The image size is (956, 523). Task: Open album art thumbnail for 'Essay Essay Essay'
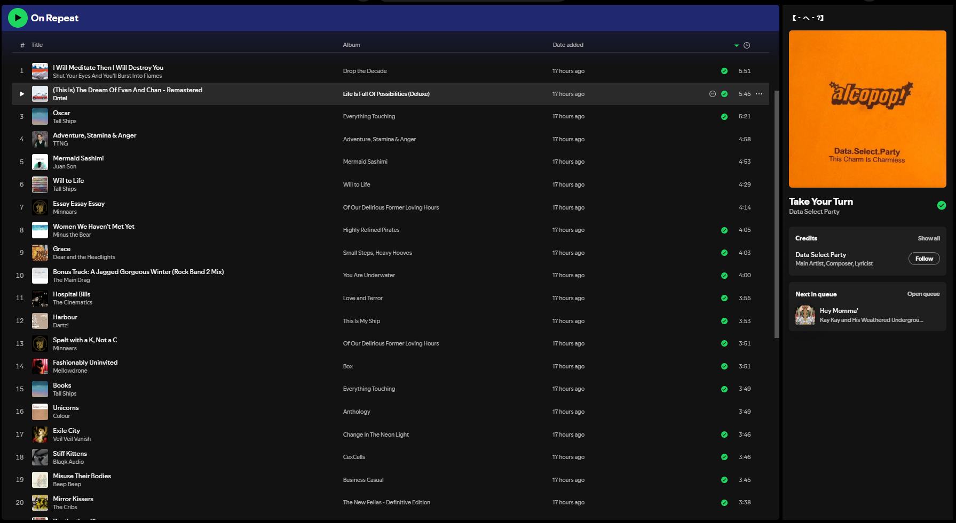pyautogui.click(x=40, y=207)
